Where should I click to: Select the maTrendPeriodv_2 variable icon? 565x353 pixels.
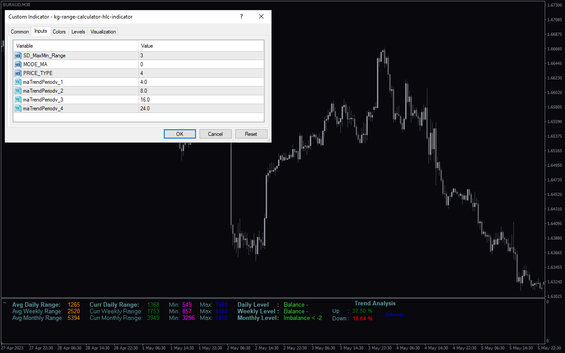[x=18, y=91]
